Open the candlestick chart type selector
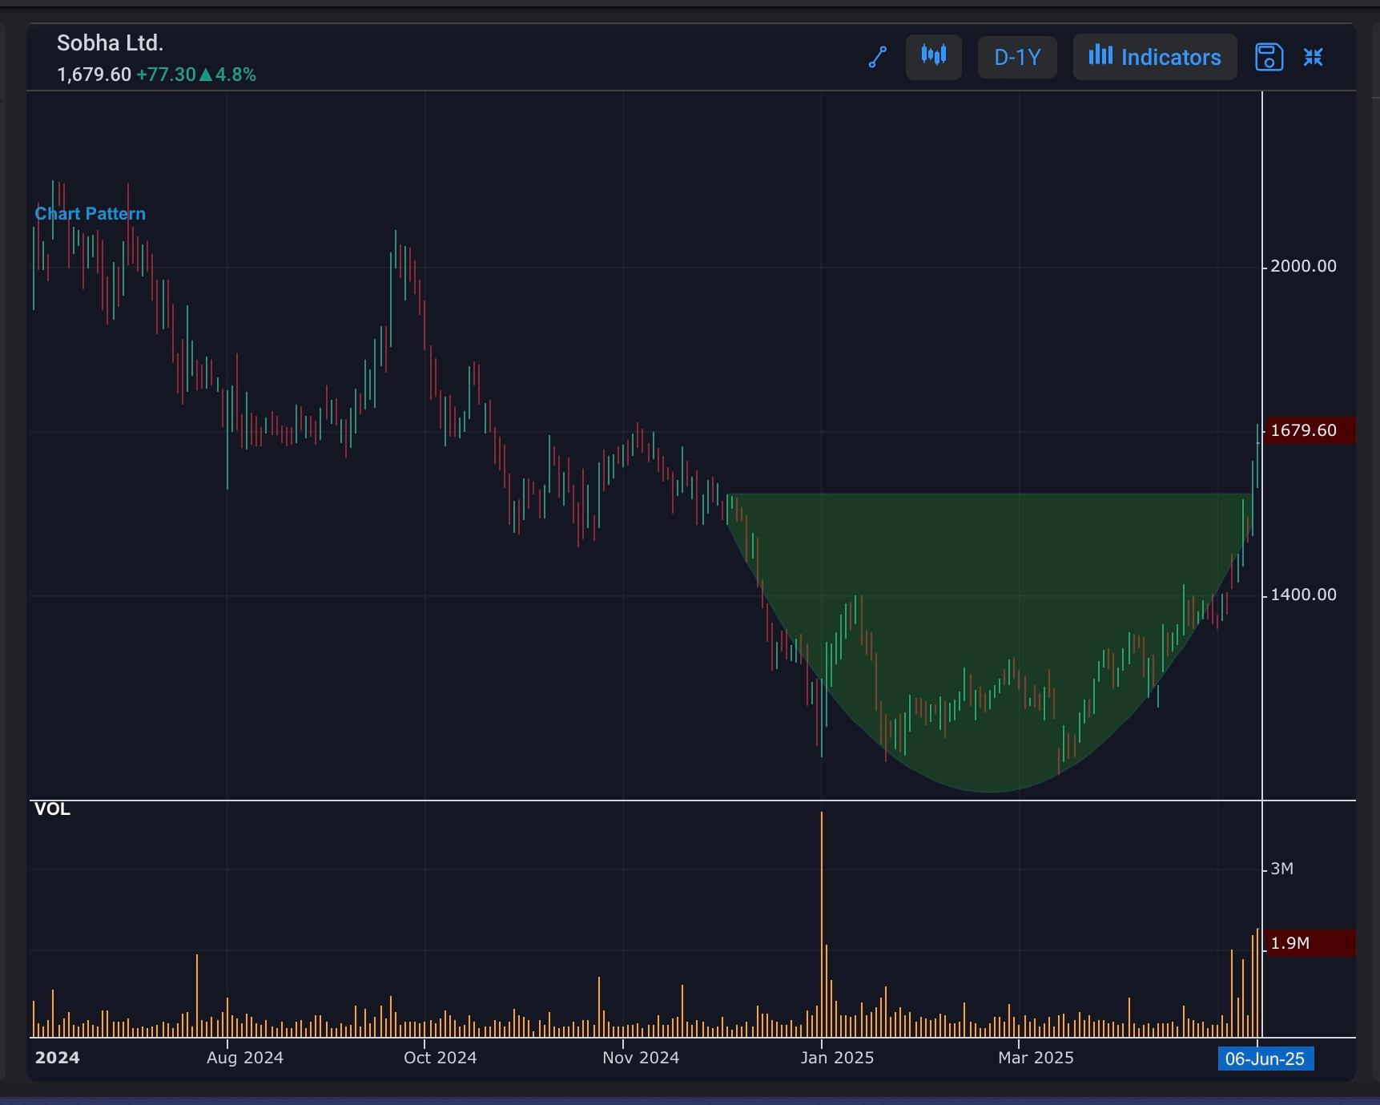Screen dimensions: 1380x1105 pyautogui.click(x=934, y=57)
